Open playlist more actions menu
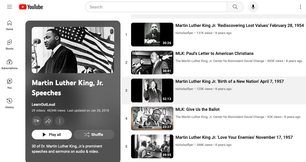Screen dimensions: 306x162 (x=60, y=121)
